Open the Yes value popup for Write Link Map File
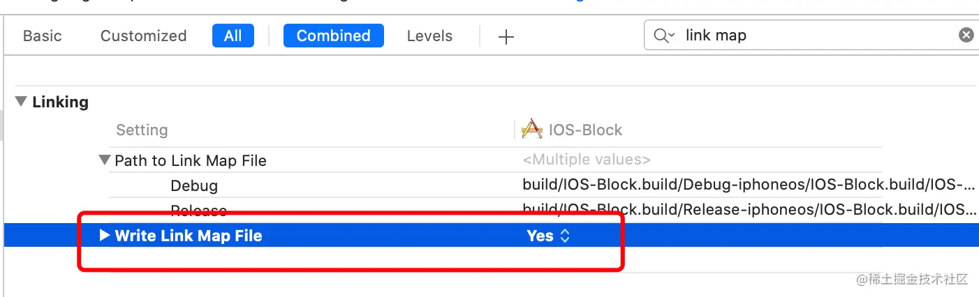 click(549, 236)
